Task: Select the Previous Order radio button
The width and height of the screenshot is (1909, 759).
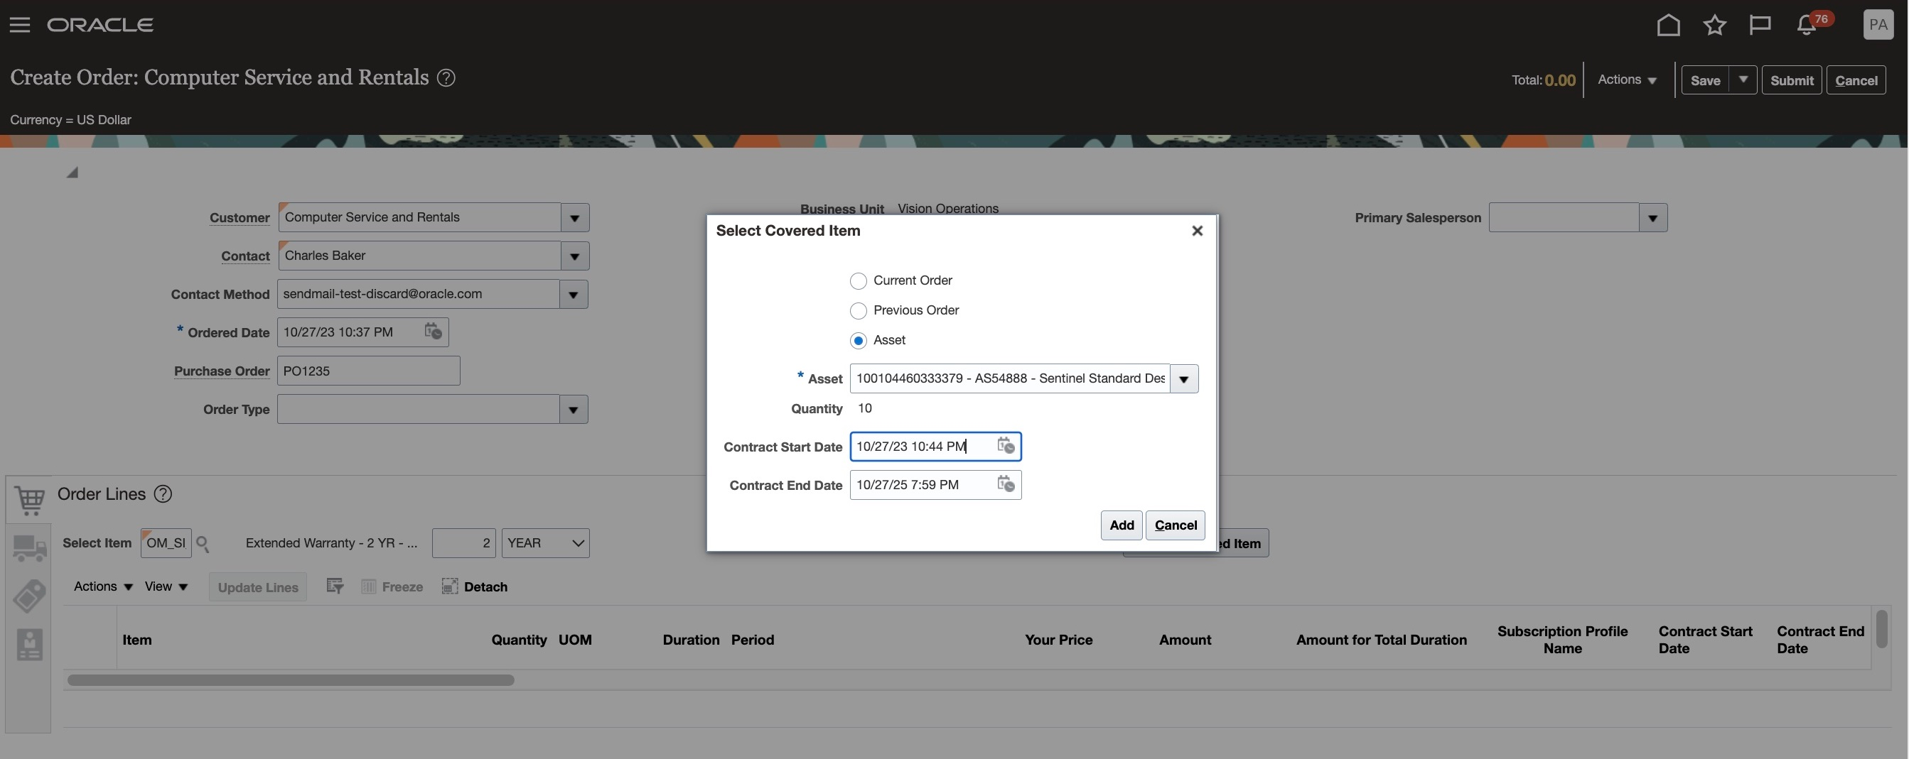Action: click(858, 310)
